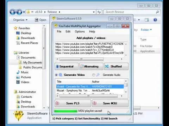Open the File menu in YouTube MultiPlaylist Aggregator
Viewport: 169px width, 126px height.
pyautogui.click(x=59, y=31)
